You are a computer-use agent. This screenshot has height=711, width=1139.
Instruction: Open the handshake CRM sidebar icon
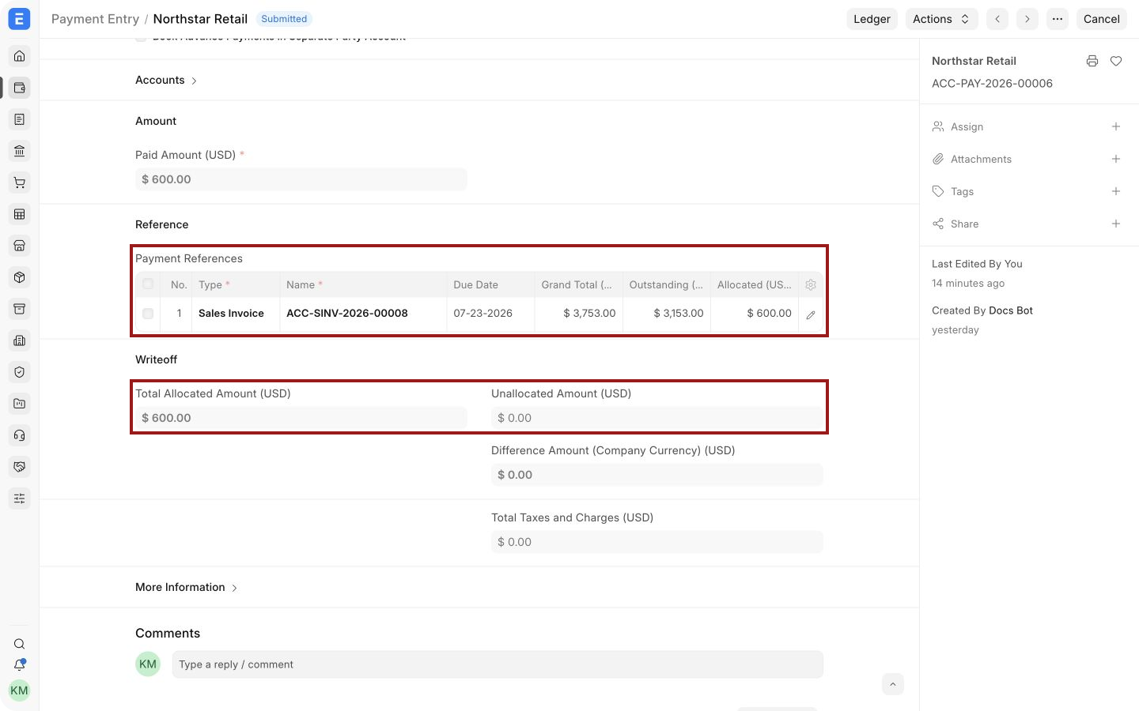coord(20,467)
